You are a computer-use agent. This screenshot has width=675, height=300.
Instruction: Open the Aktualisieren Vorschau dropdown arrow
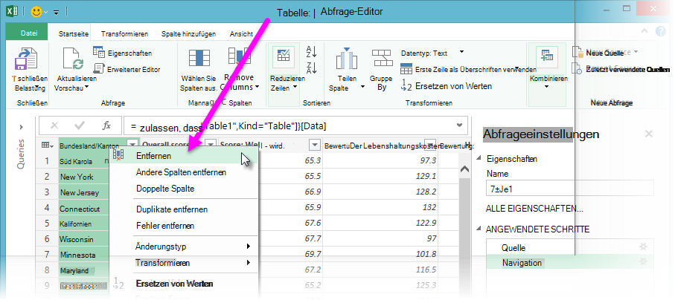click(x=86, y=88)
